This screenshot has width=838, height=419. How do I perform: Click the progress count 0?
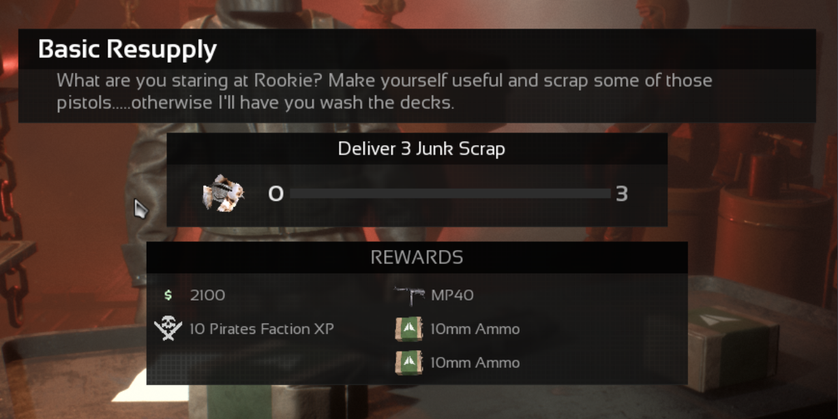click(275, 195)
